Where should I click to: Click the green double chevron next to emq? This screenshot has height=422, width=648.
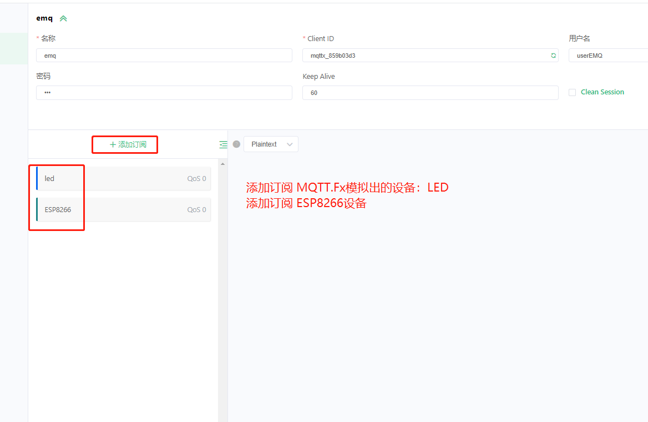(x=63, y=18)
